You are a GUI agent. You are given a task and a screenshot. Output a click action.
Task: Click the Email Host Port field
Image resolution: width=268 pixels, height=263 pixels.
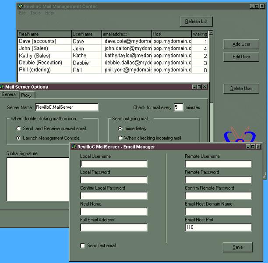click(x=218, y=227)
